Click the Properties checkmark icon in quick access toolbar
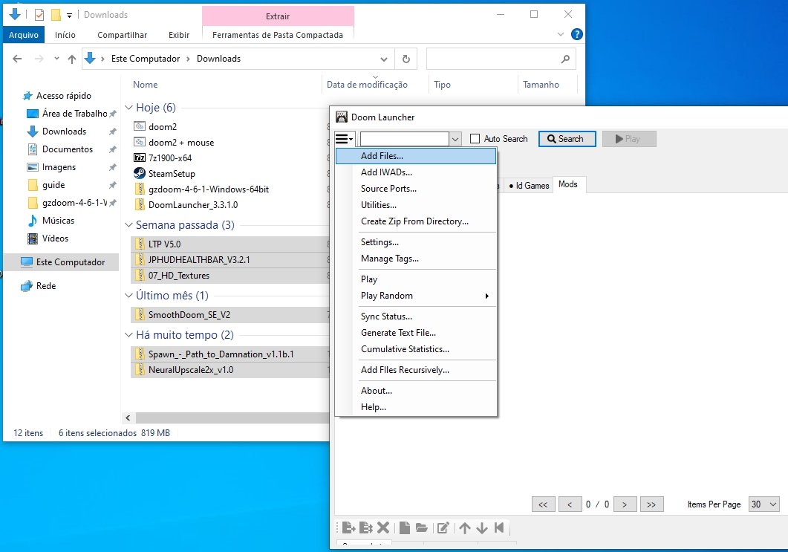Image resolution: width=788 pixels, height=552 pixels. 39,15
